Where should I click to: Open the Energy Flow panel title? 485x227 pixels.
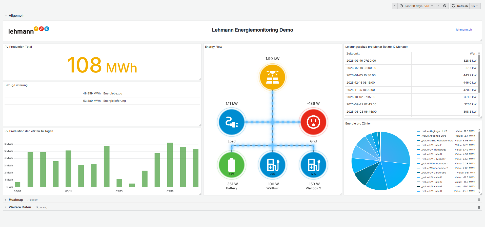point(213,47)
